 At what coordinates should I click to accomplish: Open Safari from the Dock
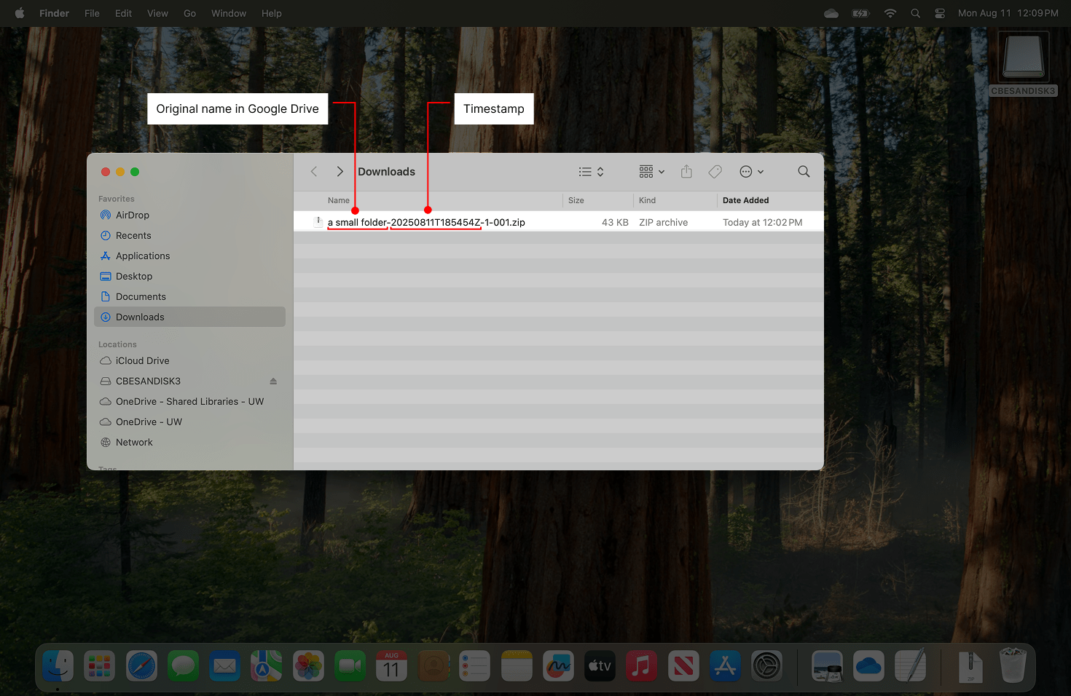(x=141, y=665)
